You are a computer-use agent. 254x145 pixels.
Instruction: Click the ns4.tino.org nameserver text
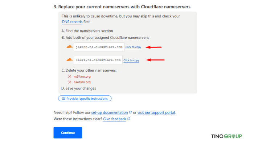(82, 82)
